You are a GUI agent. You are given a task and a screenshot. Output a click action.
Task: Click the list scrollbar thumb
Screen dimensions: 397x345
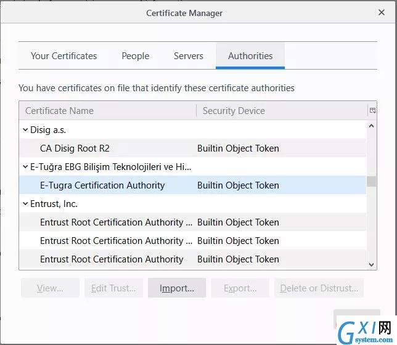coord(372,182)
